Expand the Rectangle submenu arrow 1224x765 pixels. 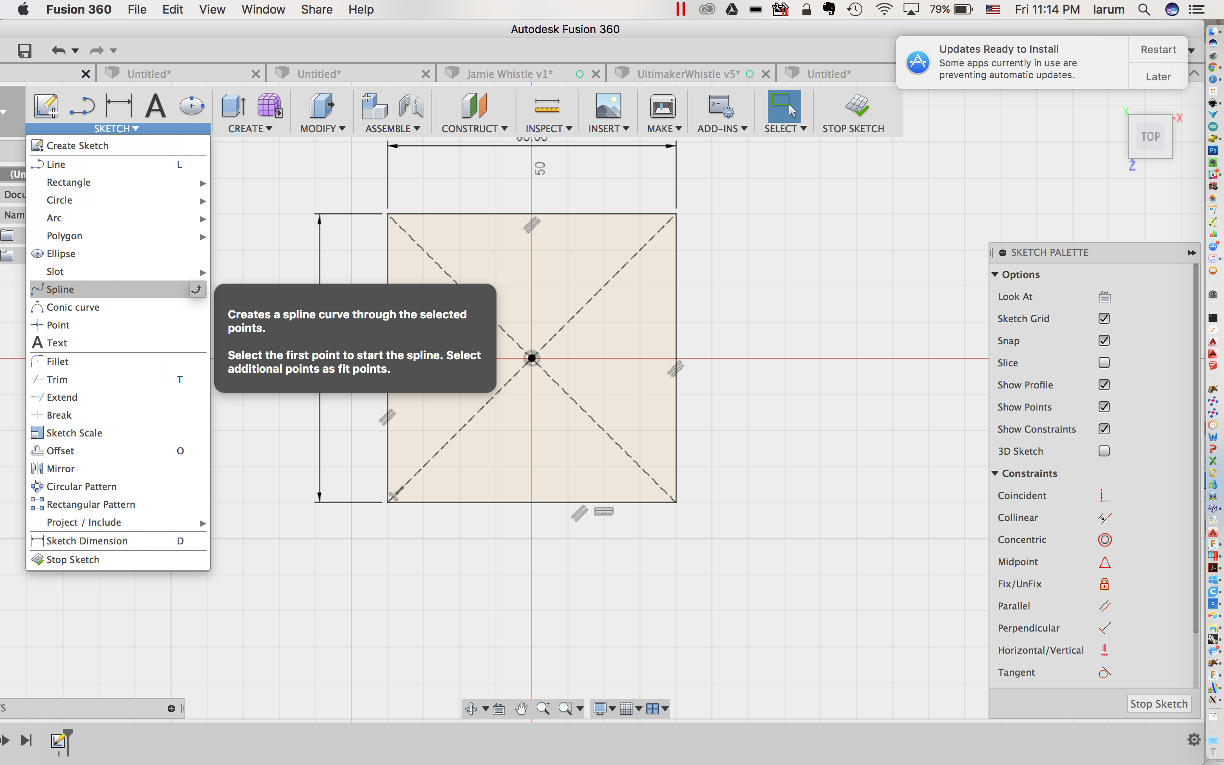[202, 183]
